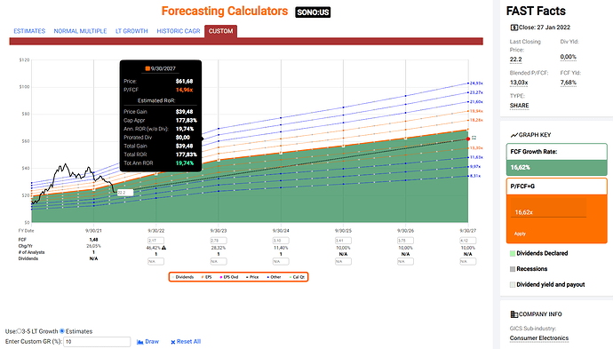Click the X icon beside Reset All
Screen dimensions: 613x349
tap(173, 342)
